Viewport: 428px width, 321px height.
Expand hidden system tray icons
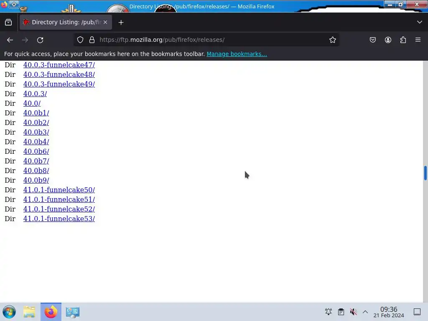[x=365, y=312]
